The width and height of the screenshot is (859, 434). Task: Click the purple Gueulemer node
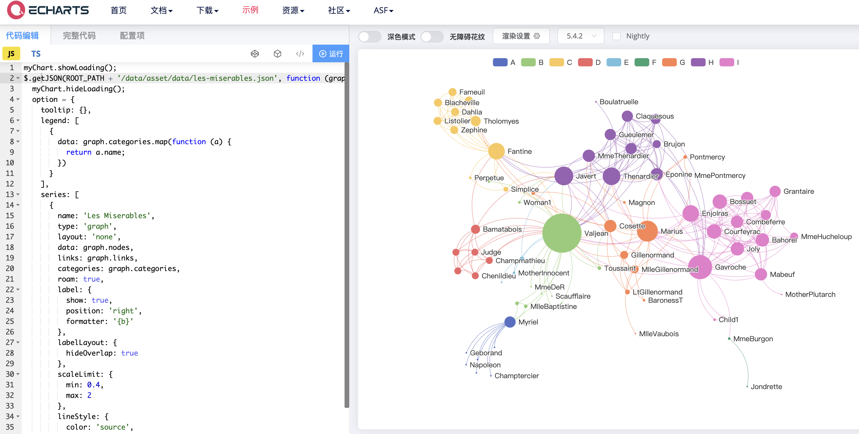click(610, 134)
